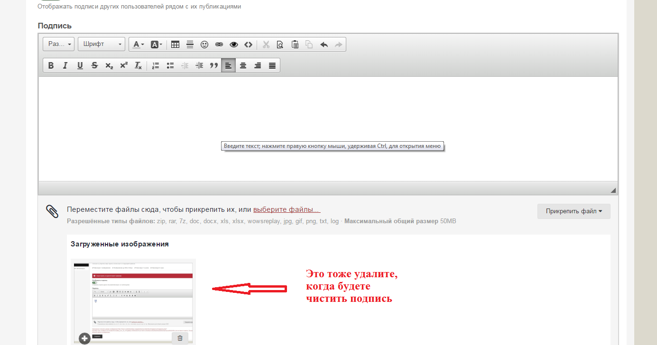
Task: Center-align the text
Action: click(243, 65)
